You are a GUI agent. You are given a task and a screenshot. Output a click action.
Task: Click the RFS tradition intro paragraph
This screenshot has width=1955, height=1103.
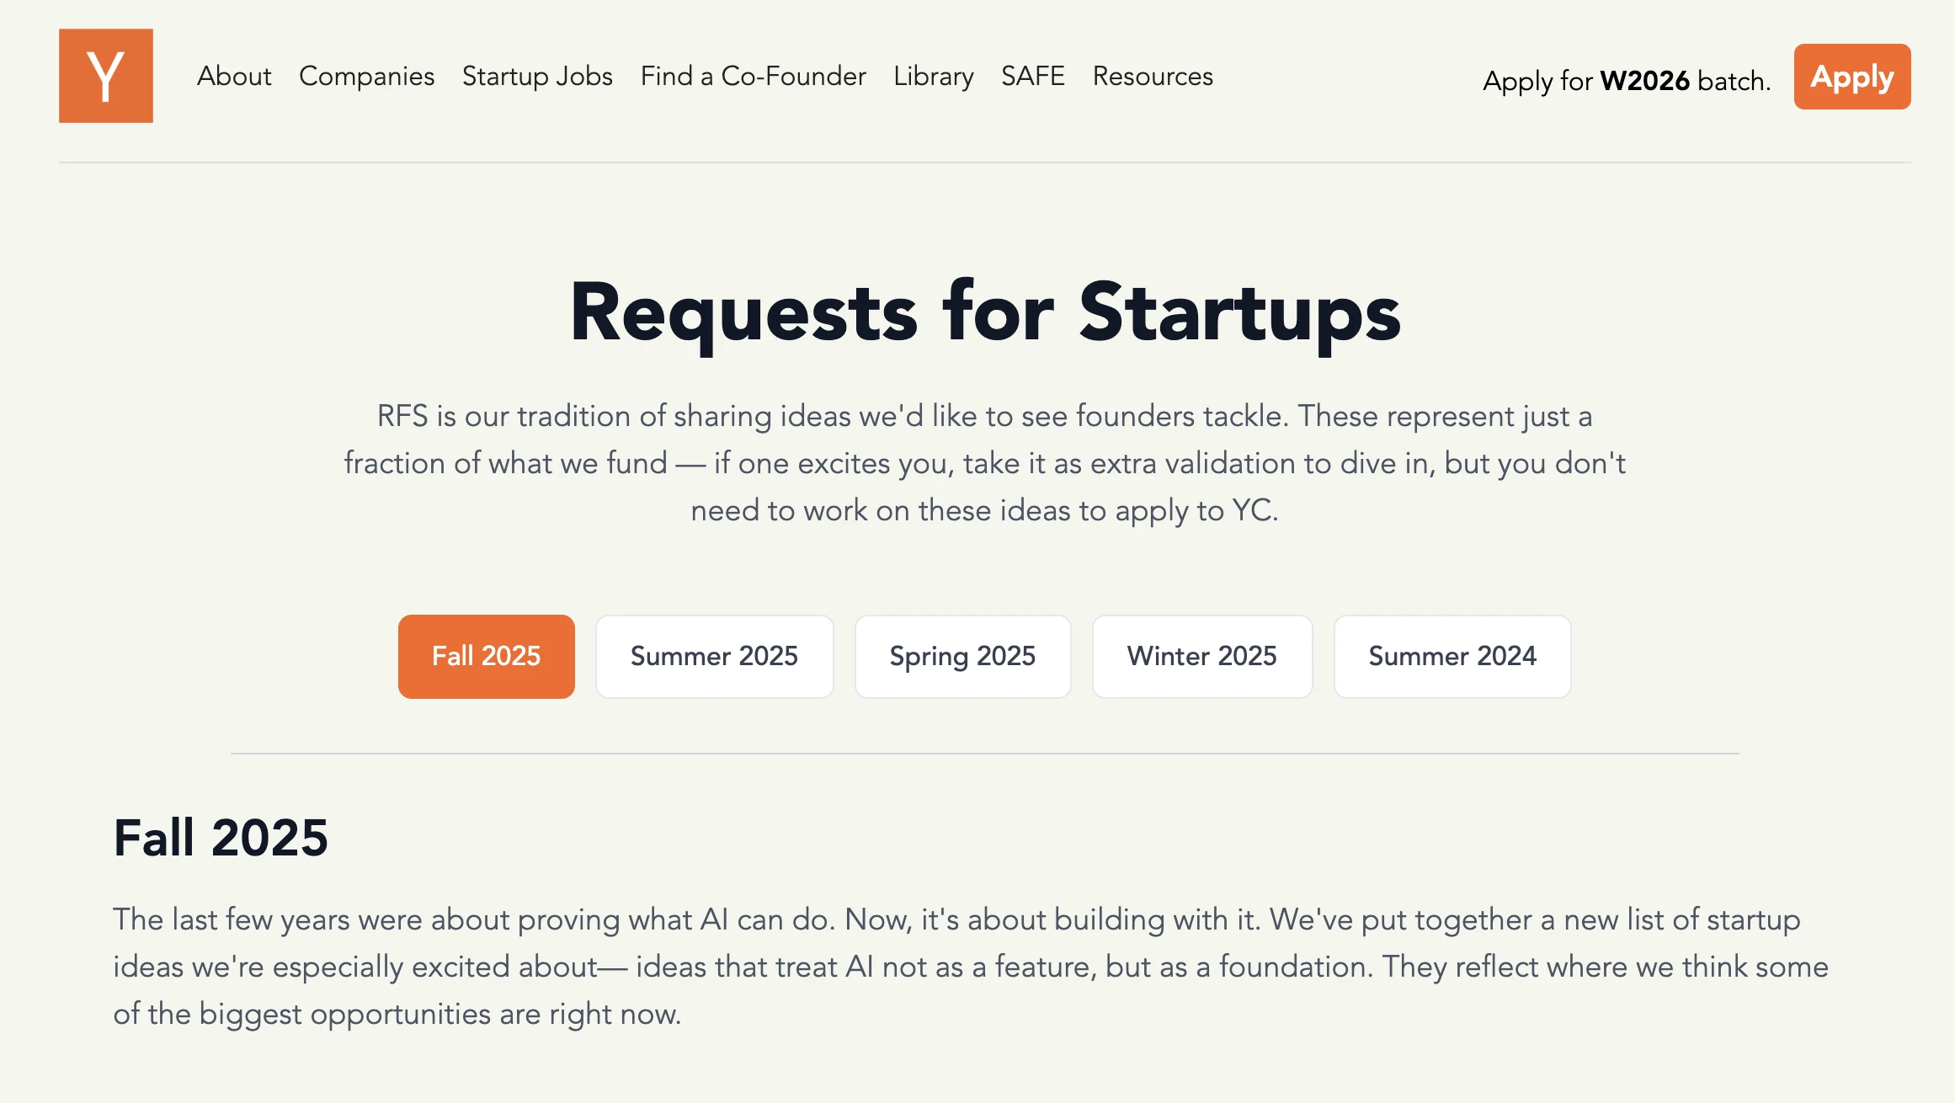point(984,463)
